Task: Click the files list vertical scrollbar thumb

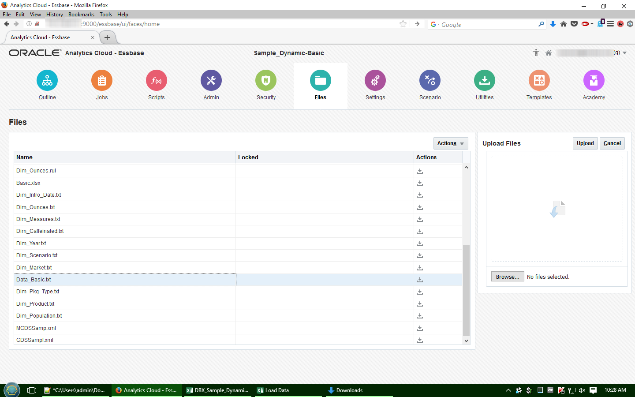Action: (x=466, y=290)
